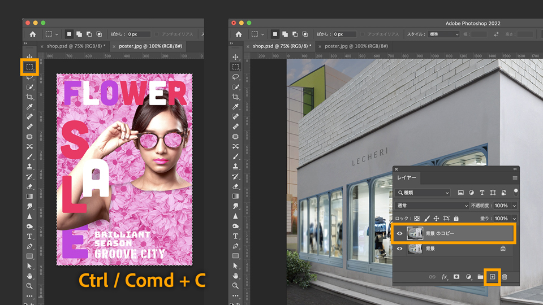The height and width of the screenshot is (305, 543).
Task: Open 通常 blend mode dropdown
Action: (x=432, y=206)
